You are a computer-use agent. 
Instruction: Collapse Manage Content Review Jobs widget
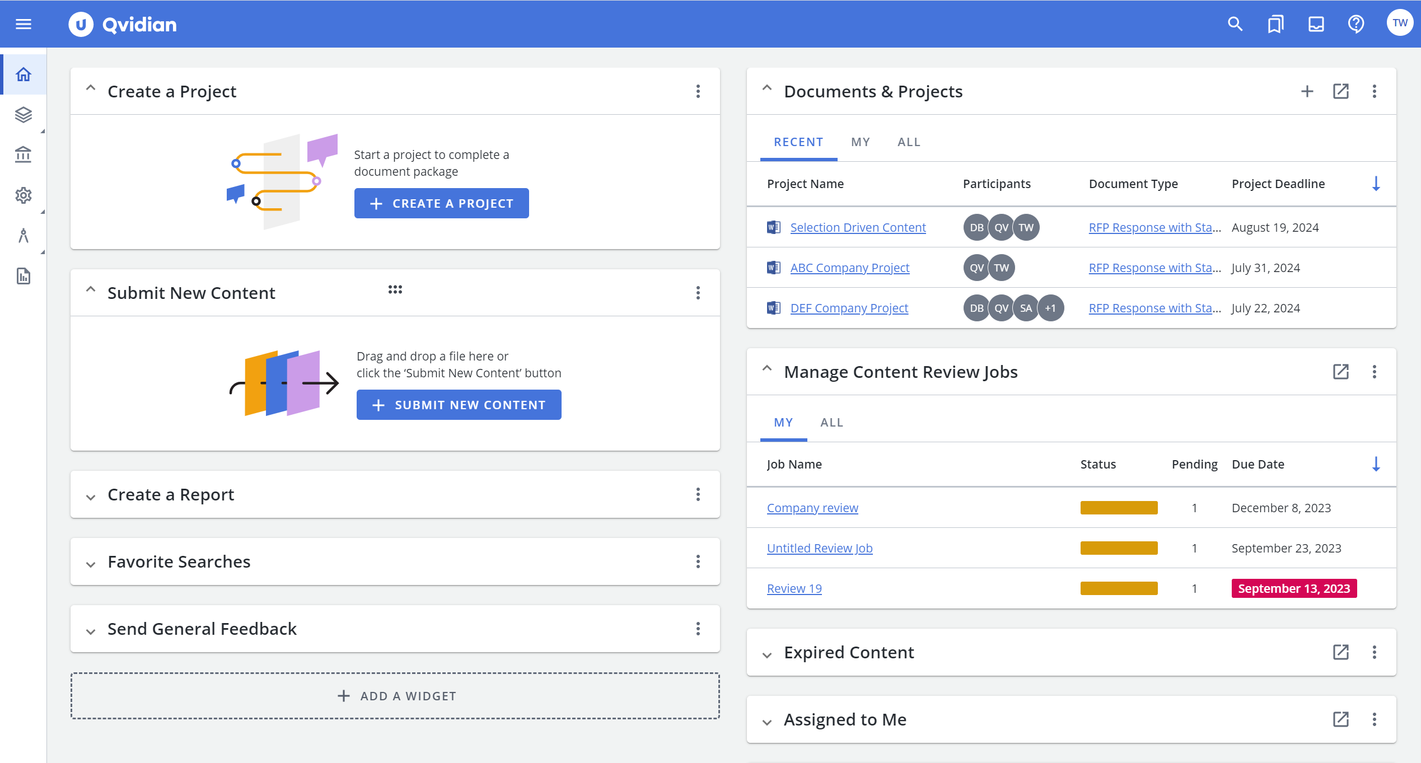(767, 369)
